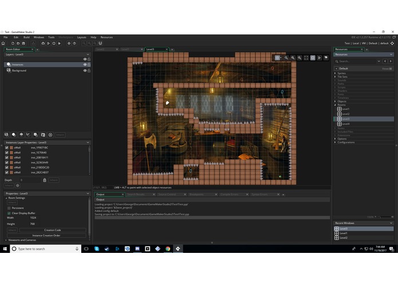Lock the Background layer

89,71
